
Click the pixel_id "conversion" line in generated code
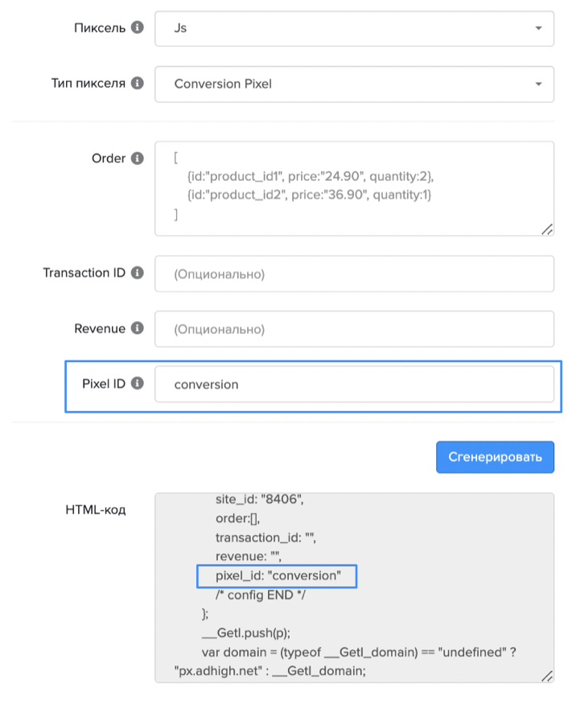[278, 576]
